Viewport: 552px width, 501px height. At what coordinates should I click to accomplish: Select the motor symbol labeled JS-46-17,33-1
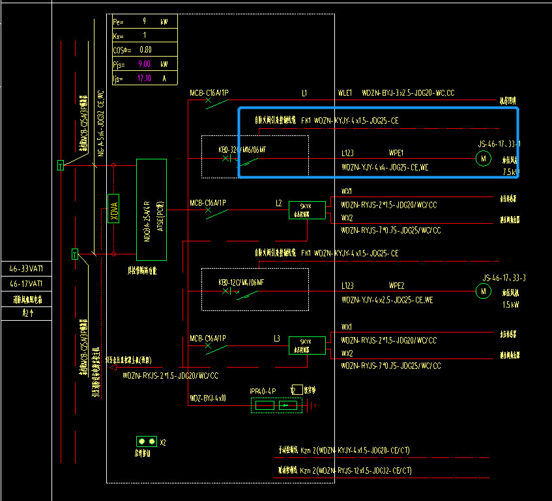coord(484,159)
